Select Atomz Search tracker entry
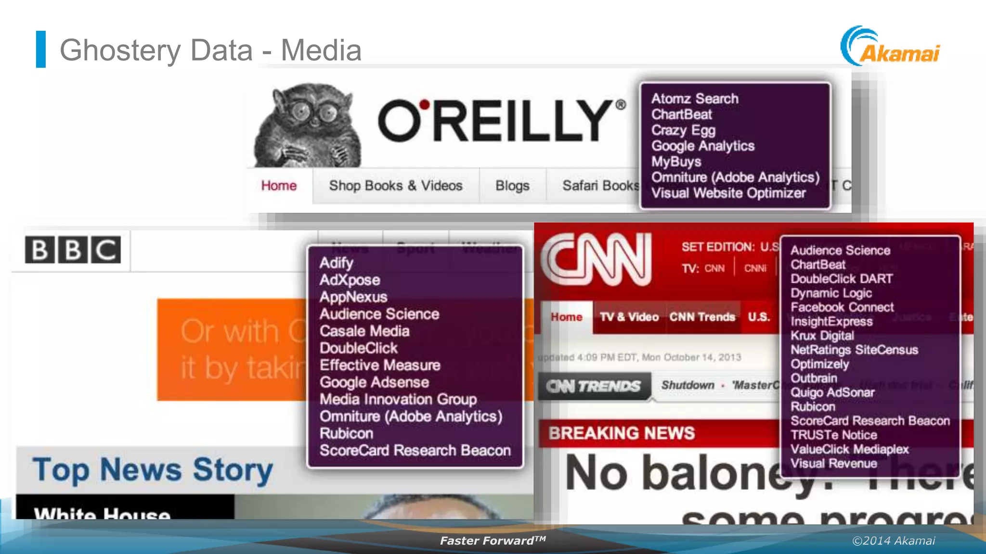The image size is (986, 554). pos(694,99)
